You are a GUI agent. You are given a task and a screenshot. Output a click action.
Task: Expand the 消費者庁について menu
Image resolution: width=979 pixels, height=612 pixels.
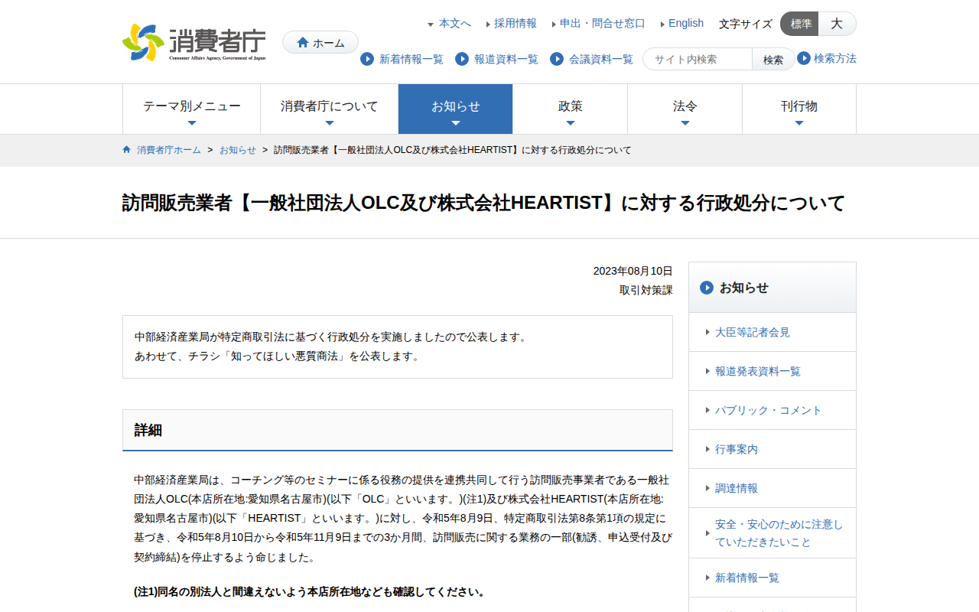[x=329, y=109]
